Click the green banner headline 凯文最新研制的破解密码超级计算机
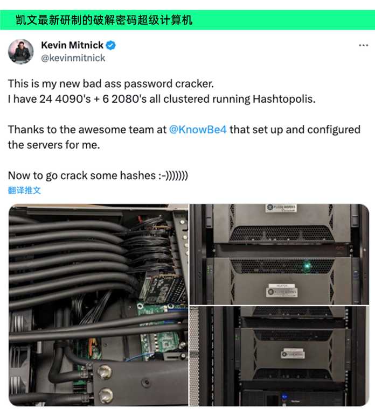The image size is (375, 410). click(x=104, y=20)
